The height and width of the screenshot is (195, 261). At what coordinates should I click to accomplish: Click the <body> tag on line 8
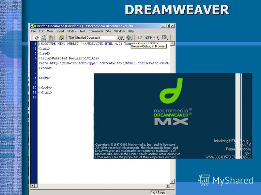pos(44,78)
